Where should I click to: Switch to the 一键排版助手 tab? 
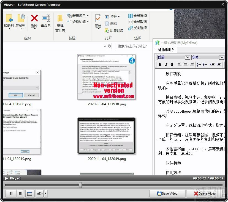[x=165, y=50]
